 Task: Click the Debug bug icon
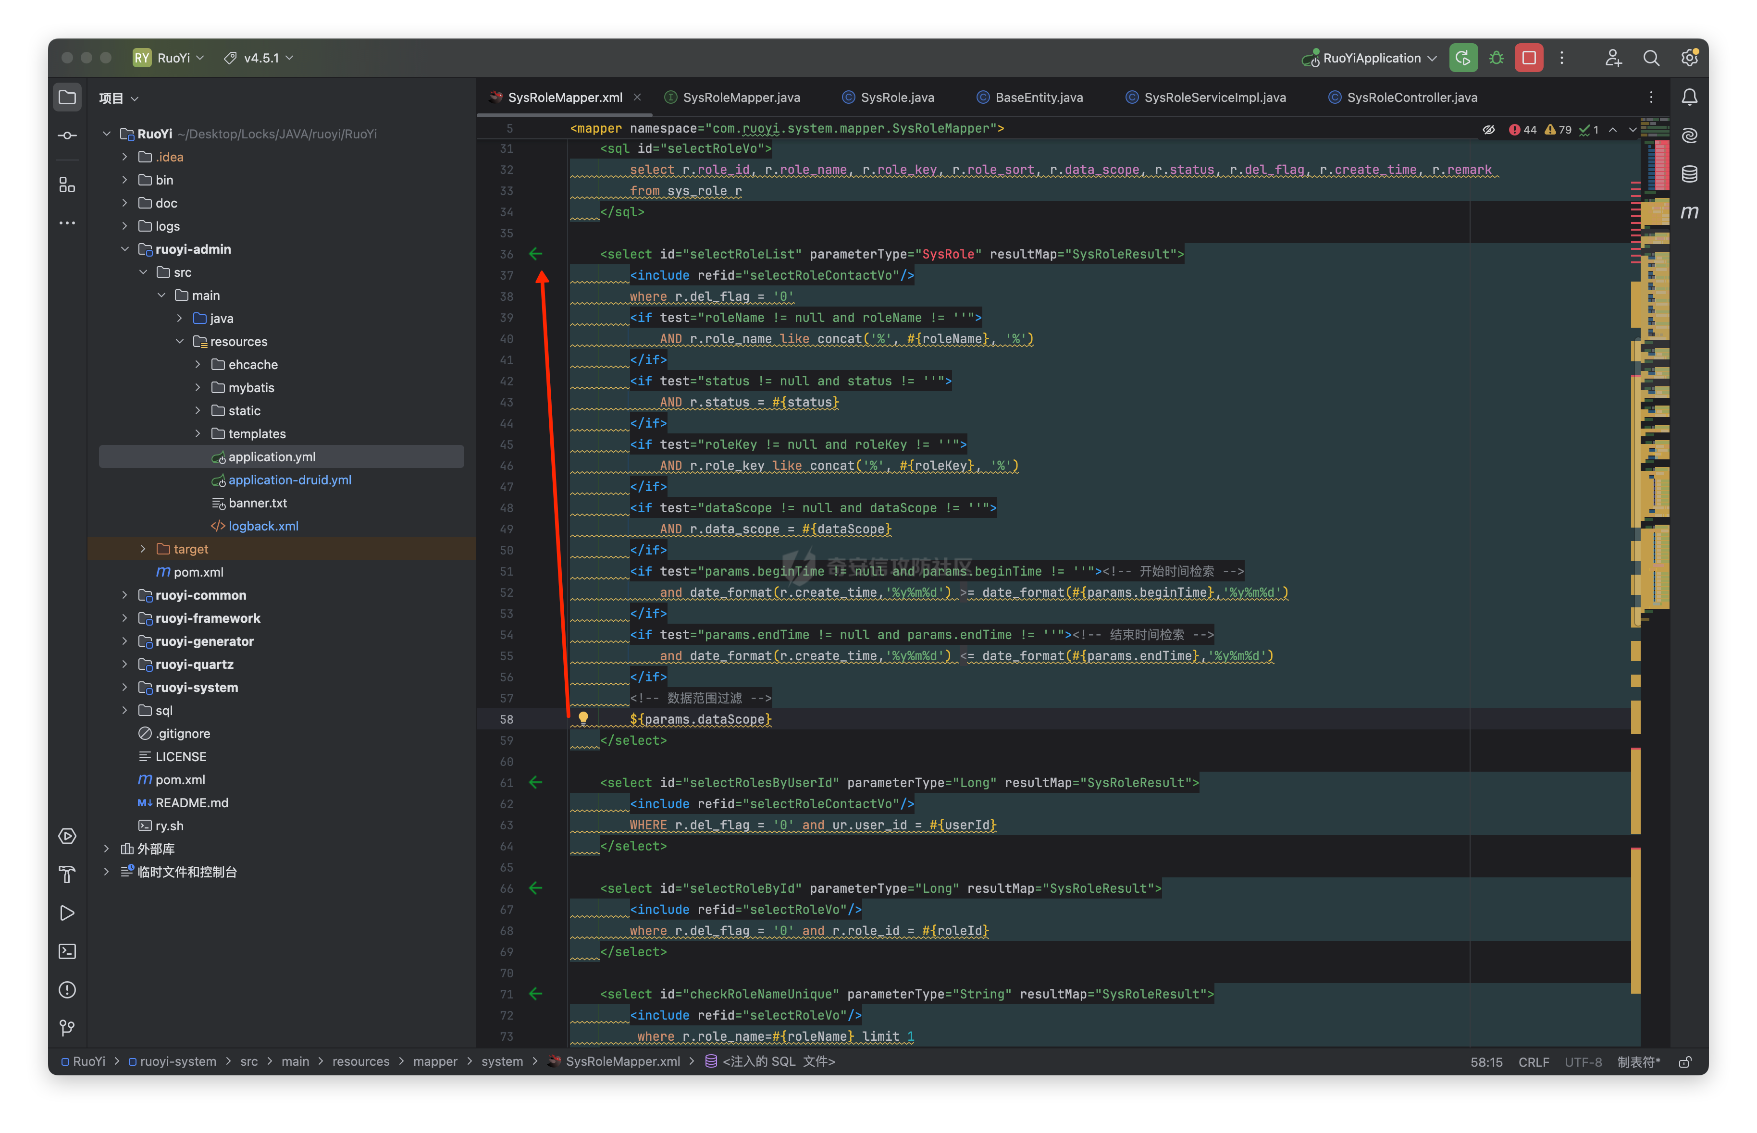(1496, 58)
